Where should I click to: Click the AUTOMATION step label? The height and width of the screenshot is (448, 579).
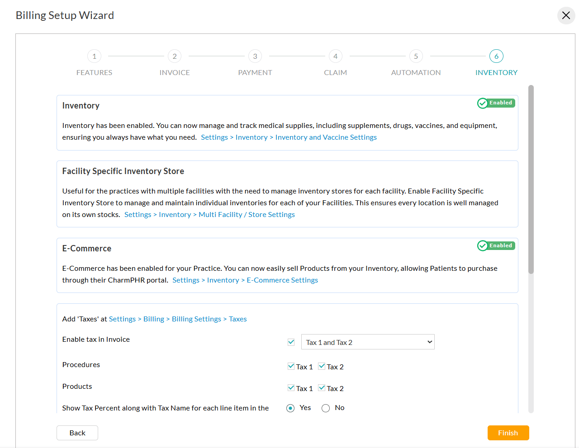(x=416, y=72)
